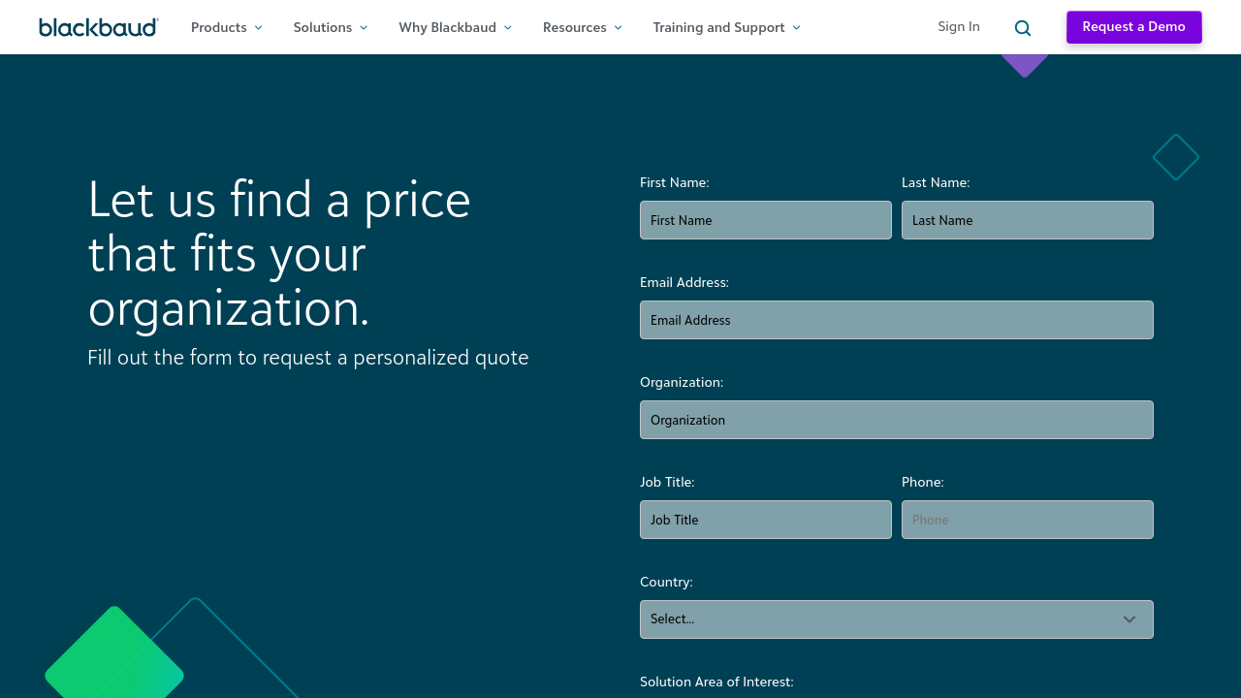Viewport: 1241px width, 698px height.
Task: Expand the Resources dropdown chevron
Action: [619, 28]
